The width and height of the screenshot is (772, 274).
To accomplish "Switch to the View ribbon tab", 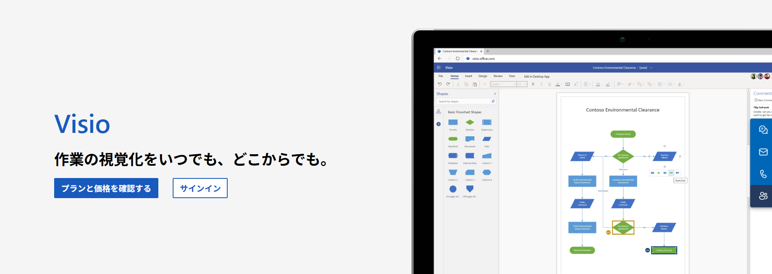I will click(x=512, y=76).
